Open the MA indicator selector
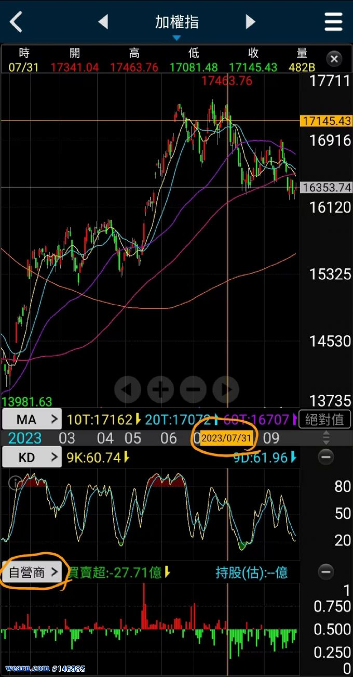 (x=32, y=419)
